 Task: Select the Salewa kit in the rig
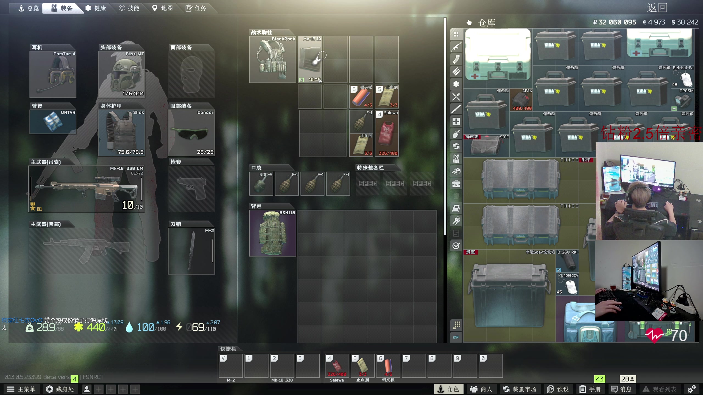pyautogui.click(x=387, y=133)
